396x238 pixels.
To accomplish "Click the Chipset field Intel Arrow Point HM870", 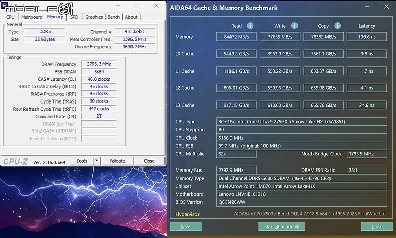I will coord(302,186).
